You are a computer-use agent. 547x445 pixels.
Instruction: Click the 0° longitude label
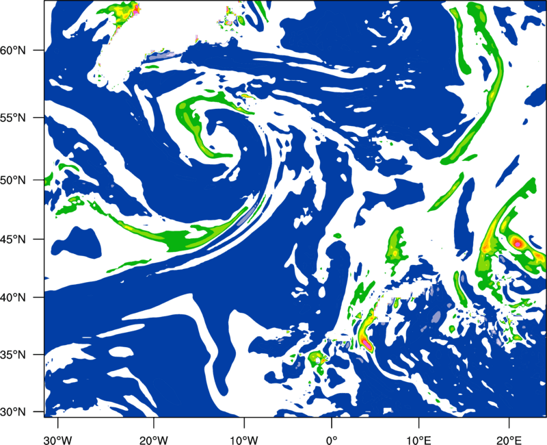332,440
